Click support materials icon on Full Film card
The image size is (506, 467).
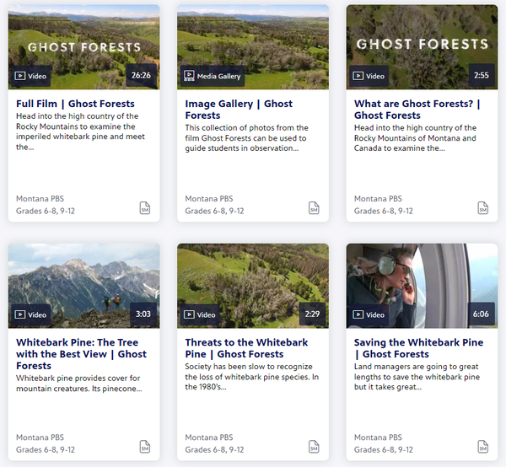(x=145, y=207)
